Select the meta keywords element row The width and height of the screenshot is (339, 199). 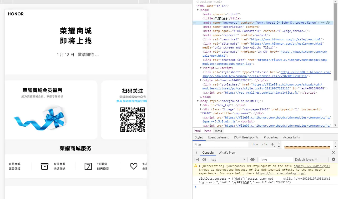pyautogui.click(x=263, y=23)
